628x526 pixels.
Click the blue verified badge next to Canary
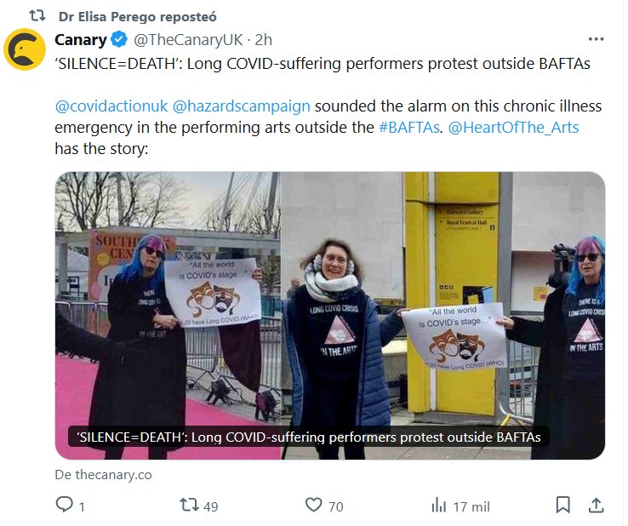119,40
